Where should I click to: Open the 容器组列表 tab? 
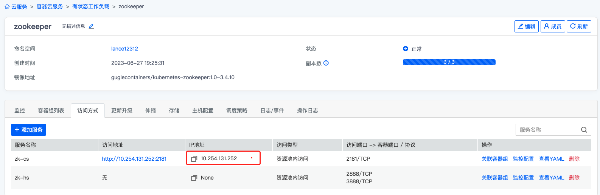click(51, 111)
